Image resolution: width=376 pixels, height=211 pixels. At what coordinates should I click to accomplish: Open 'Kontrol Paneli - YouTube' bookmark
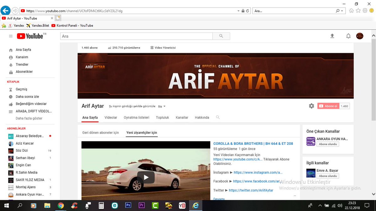click(x=72, y=25)
